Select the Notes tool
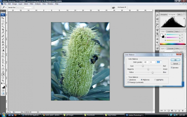The height and width of the screenshot is (117, 187). (x=3, y=72)
